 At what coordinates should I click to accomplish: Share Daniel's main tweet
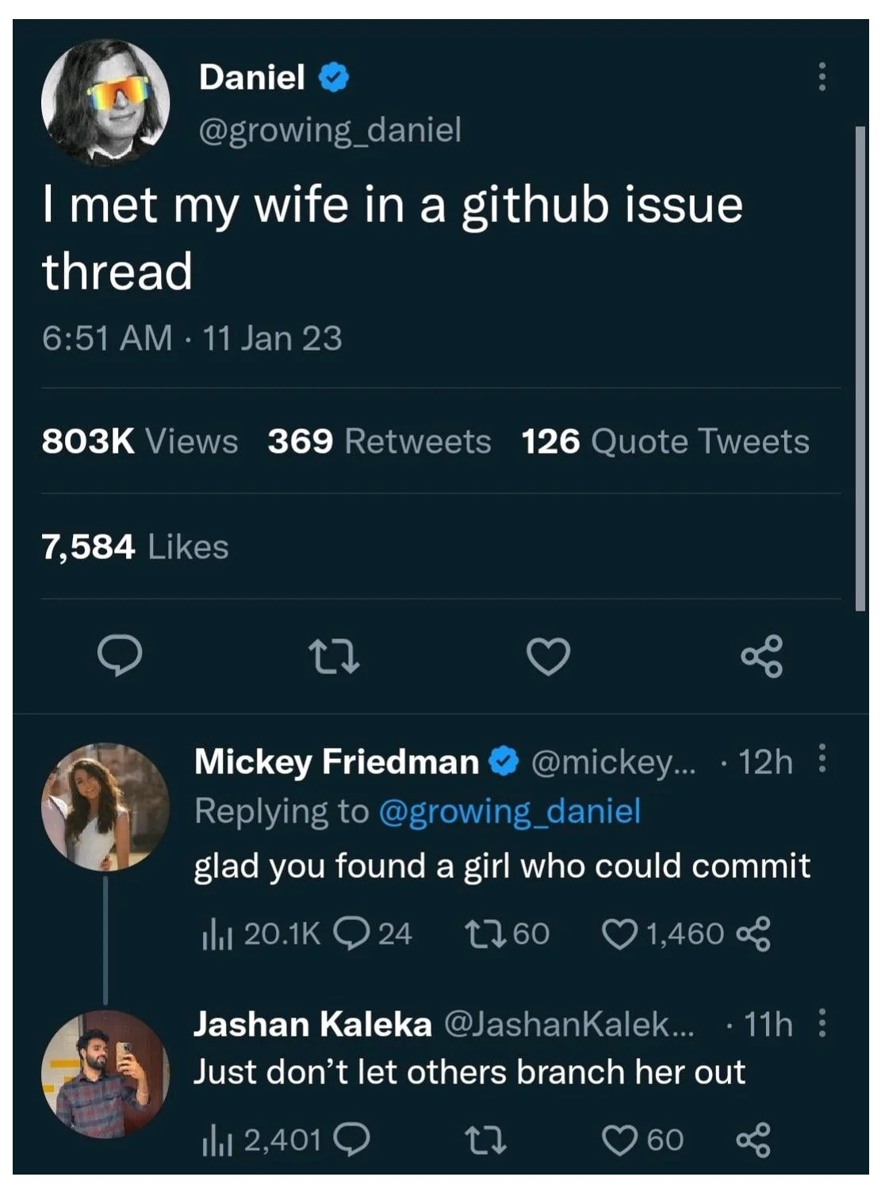pyautogui.click(x=762, y=657)
